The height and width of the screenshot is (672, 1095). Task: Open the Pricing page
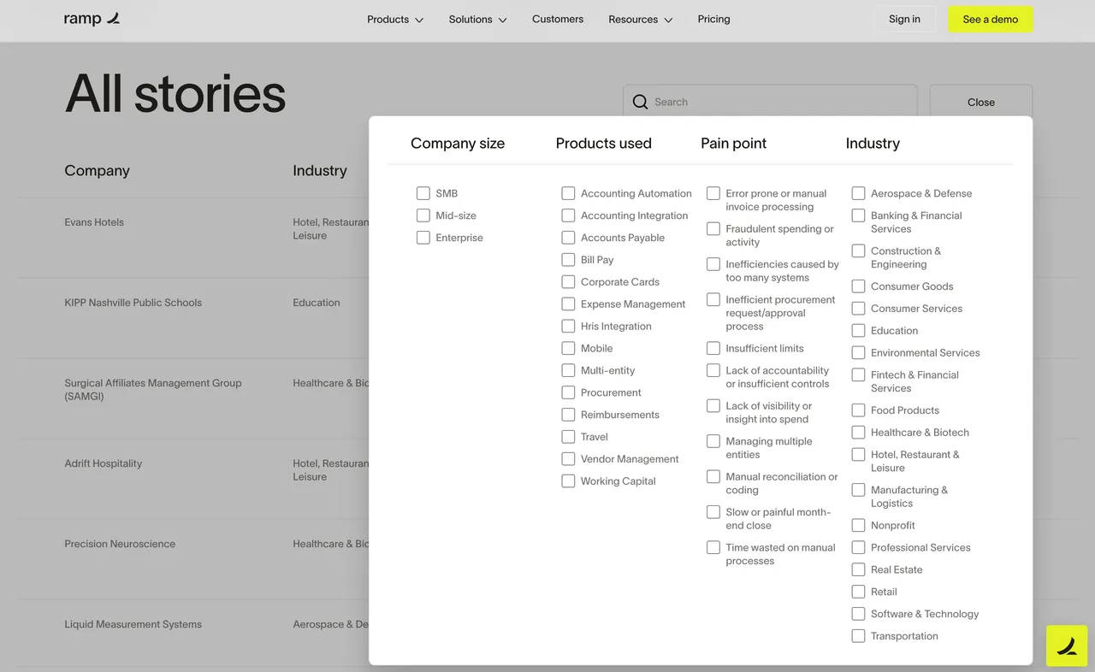[713, 19]
